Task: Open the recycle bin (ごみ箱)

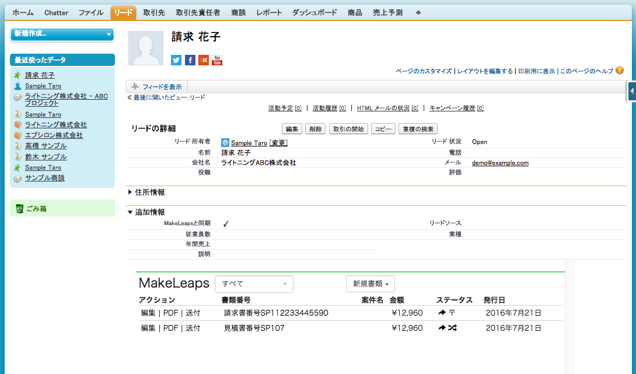Action: [x=36, y=208]
